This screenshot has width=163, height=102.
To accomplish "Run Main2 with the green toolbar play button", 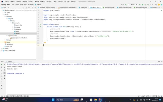I will (x=140, y=5).
